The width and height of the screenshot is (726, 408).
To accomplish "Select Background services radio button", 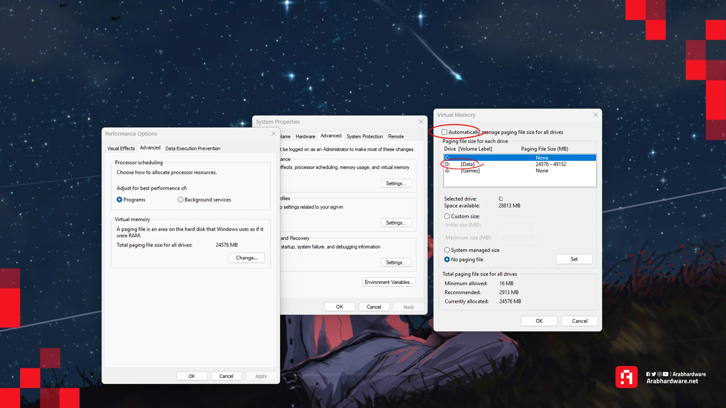I will pyautogui.click(x=180, y=200).
